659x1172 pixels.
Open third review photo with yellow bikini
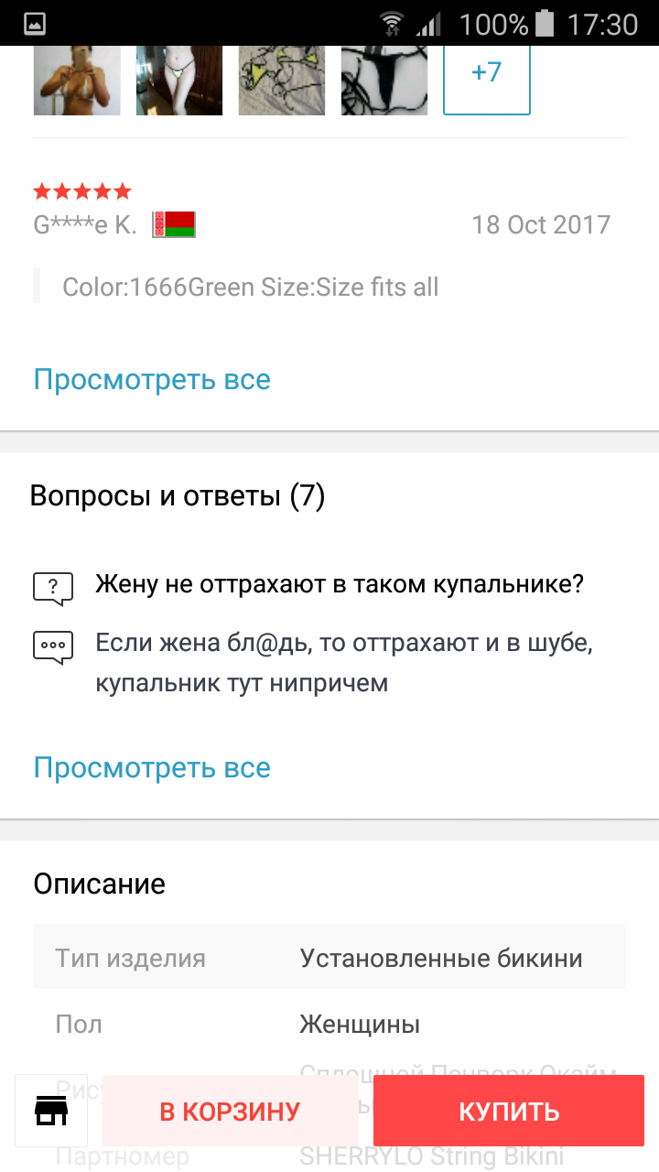(x=282, y=81)
